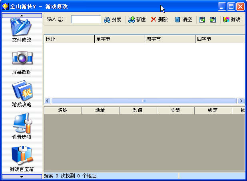Open the 游戏攻略 game guide

[22, 94]
